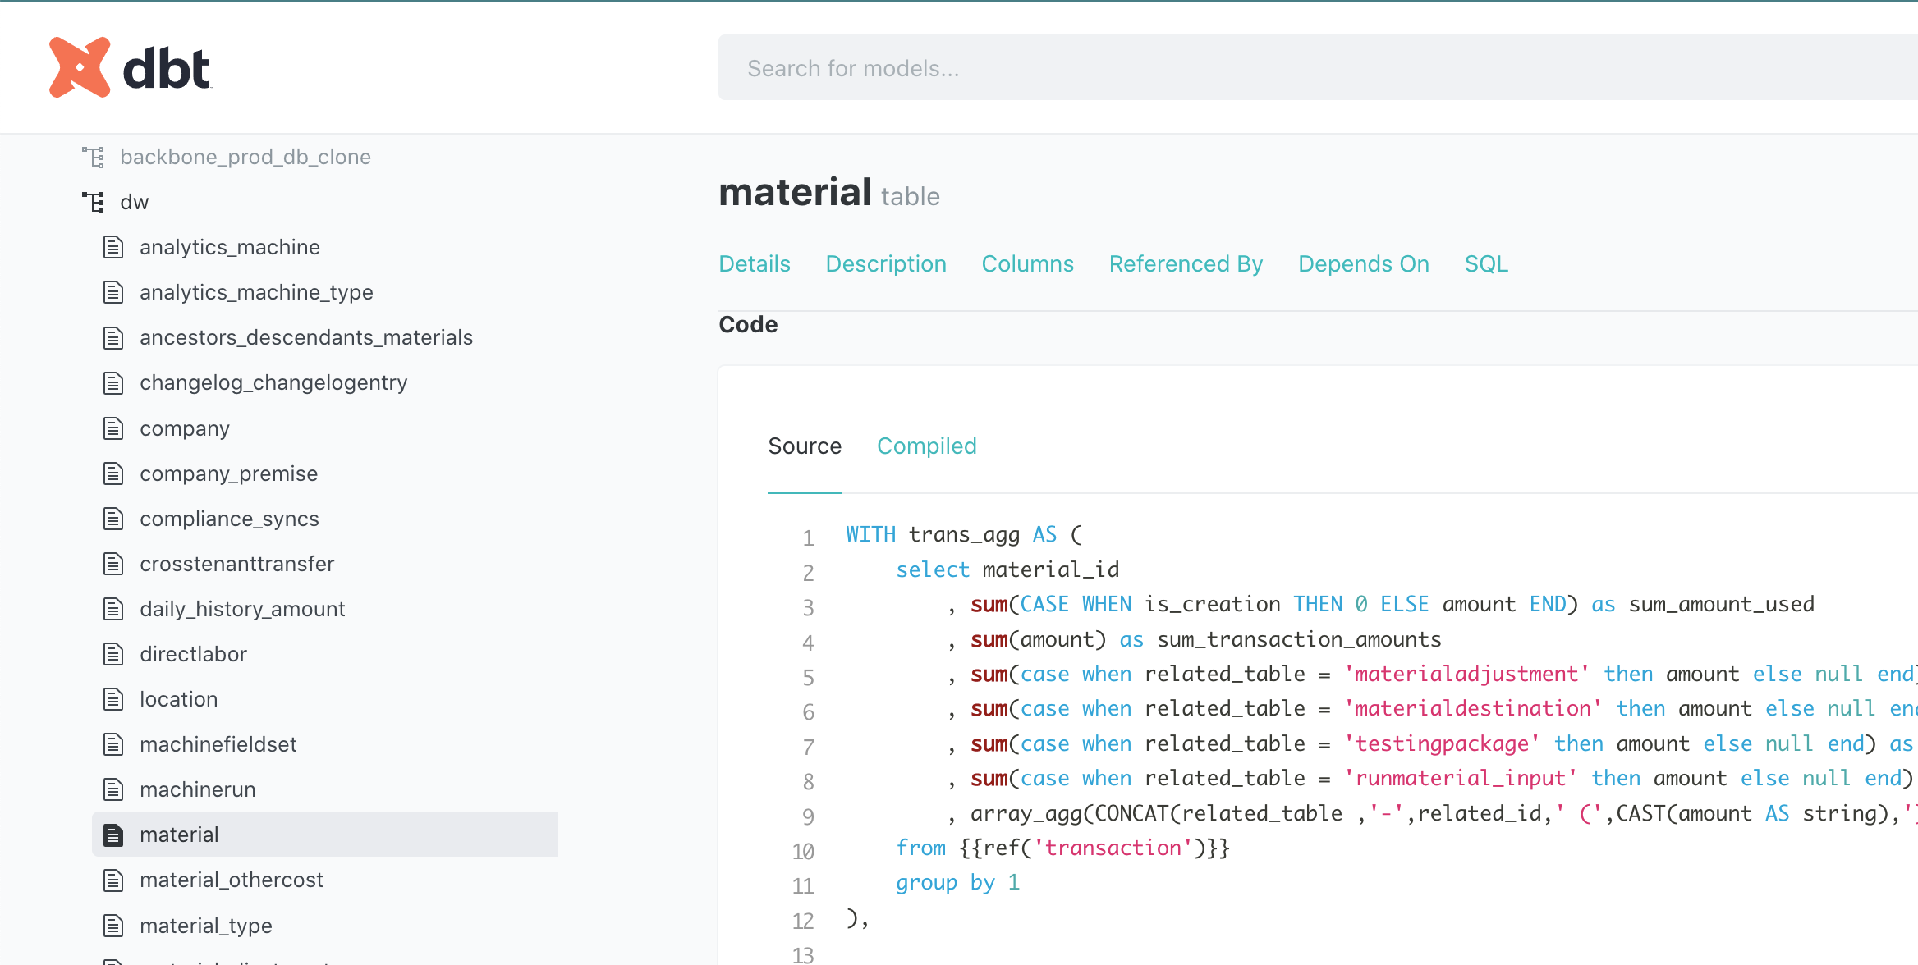The image size is (1918, 965).
Task: Switch to the Compiled code tab
Action: click(926, 446)
